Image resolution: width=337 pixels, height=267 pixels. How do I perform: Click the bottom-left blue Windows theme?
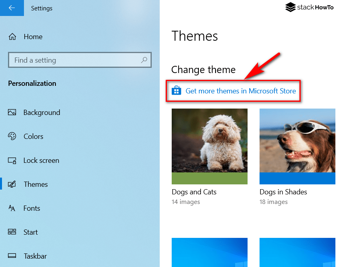point(209,252)
